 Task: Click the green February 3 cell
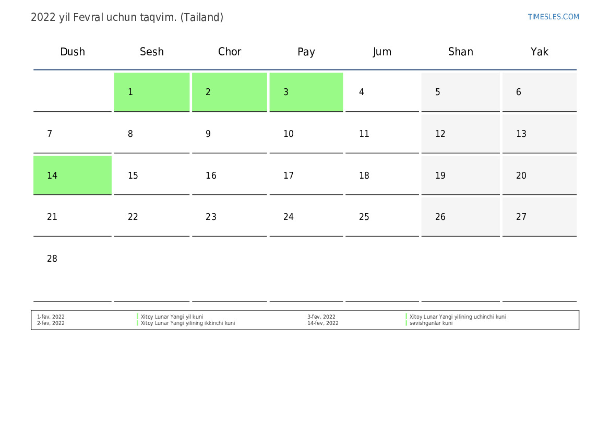306,92
